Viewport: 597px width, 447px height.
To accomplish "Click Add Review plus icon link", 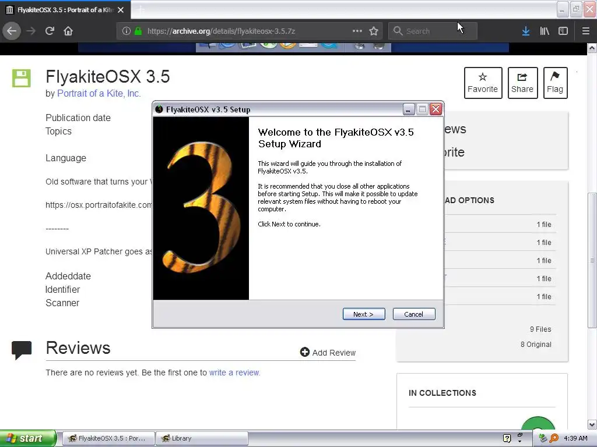I will click(x=328, y=352).
